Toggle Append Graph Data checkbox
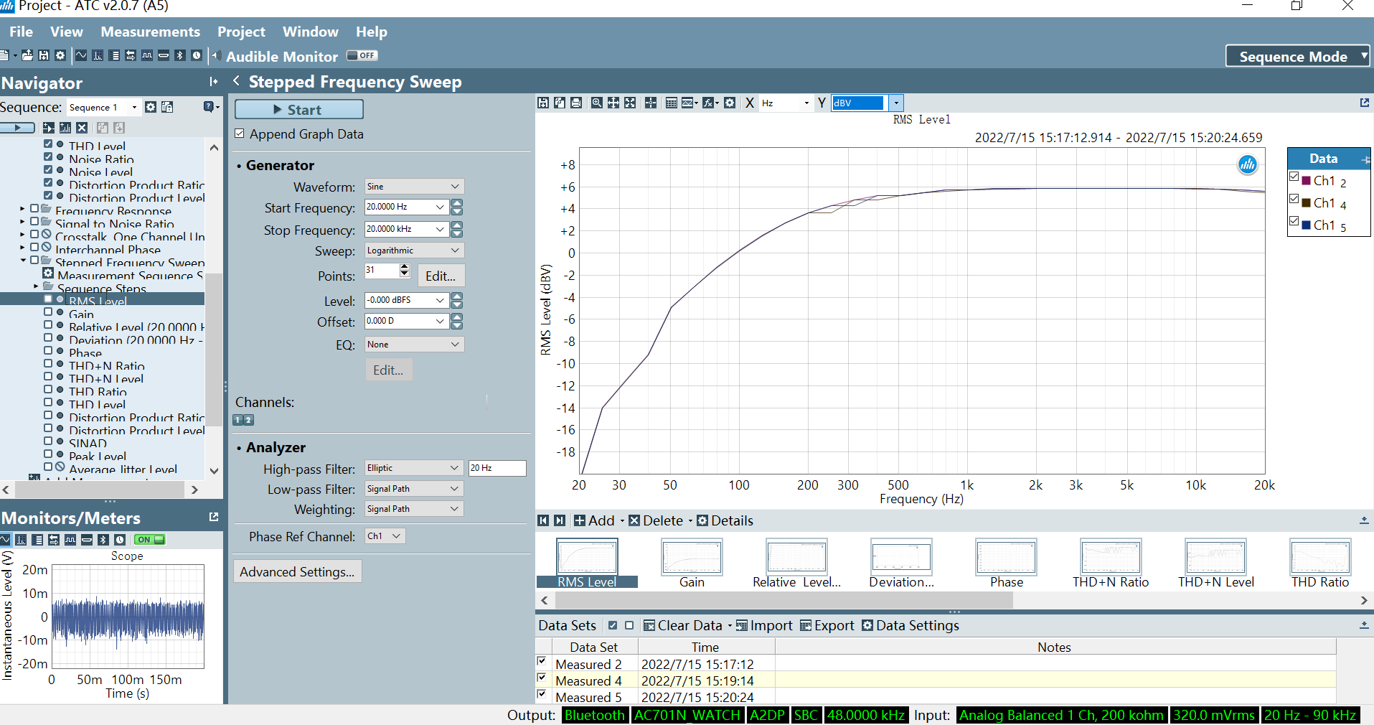The image size is (1374, 725). click(x=240, y=134)
